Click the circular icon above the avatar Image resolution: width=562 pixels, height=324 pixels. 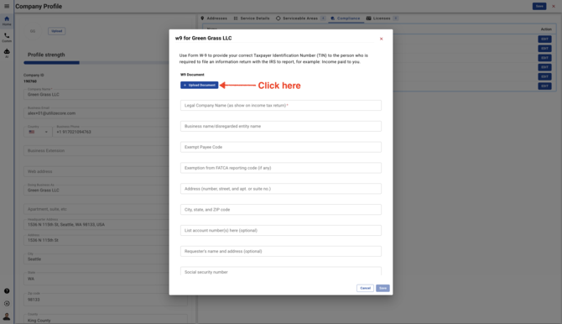coord(7,304)
